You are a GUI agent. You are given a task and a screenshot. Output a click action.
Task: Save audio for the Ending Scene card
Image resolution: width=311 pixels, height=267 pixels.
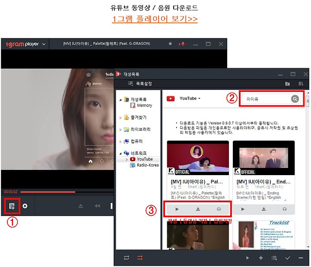point(284,209)
